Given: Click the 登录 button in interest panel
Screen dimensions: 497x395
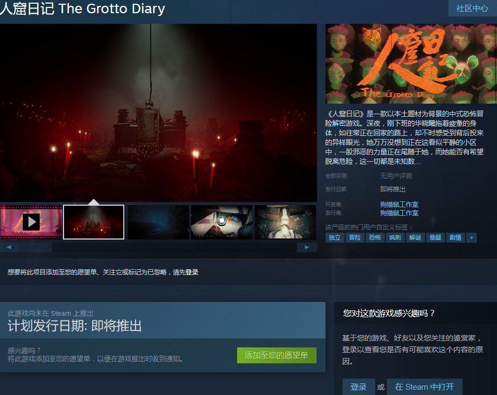Looking at the screenshot, I should click(x=358, y=387).
